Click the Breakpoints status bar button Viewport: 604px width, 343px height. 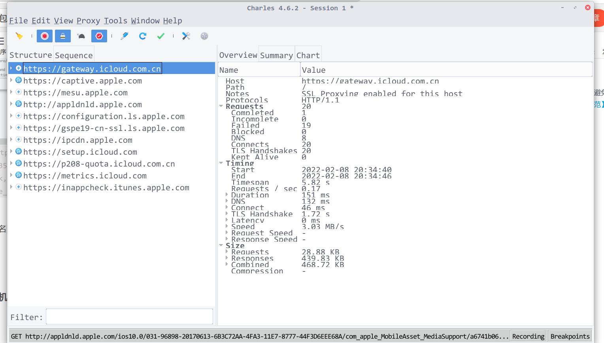570,336
